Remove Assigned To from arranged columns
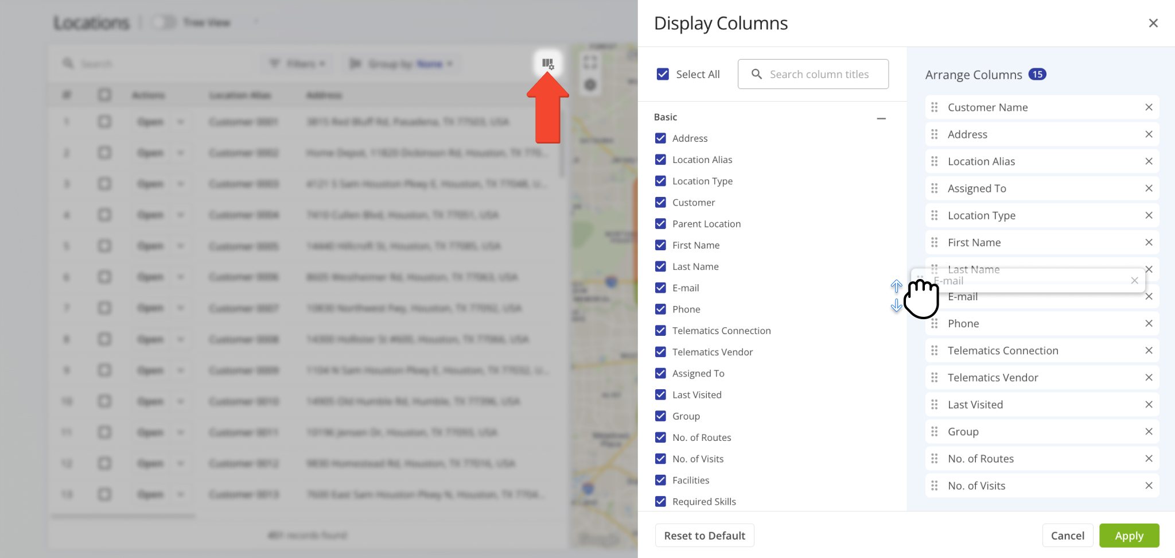Image resolution: width=1175 pixels, height=558 pixels. tap(1149, 188)
